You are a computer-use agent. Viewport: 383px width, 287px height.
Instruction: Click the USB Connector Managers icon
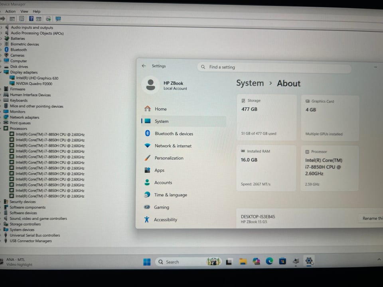(6, 241)
